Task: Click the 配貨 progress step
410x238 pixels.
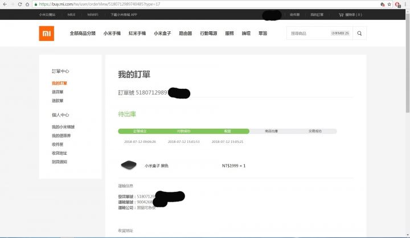Action: pos(227,131)
